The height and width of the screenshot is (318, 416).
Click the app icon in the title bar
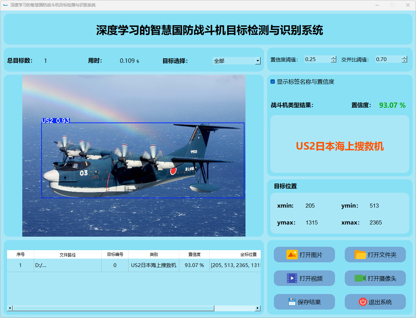coord(5,5)
